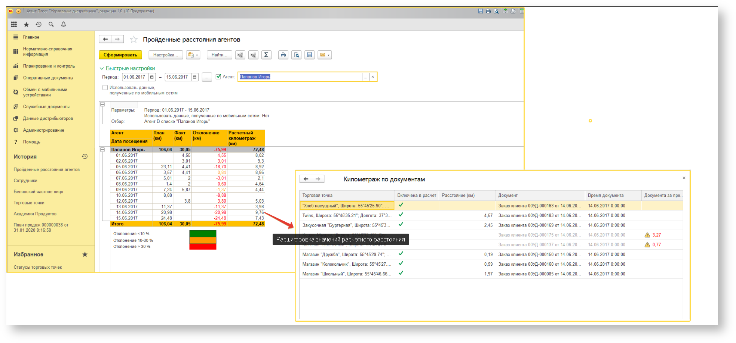
Task: Click the printer icon in the title bar
Action: point(488,11)
